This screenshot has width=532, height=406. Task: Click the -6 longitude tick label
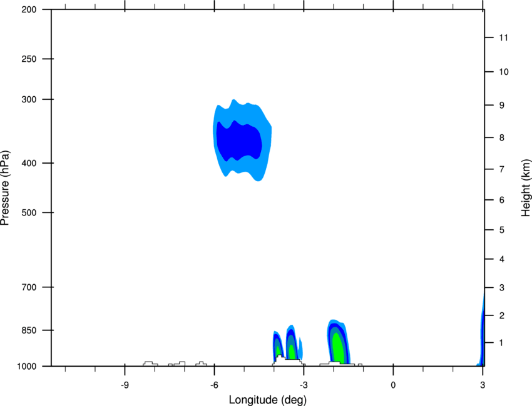pyautogui.click(x=214, y=385)
